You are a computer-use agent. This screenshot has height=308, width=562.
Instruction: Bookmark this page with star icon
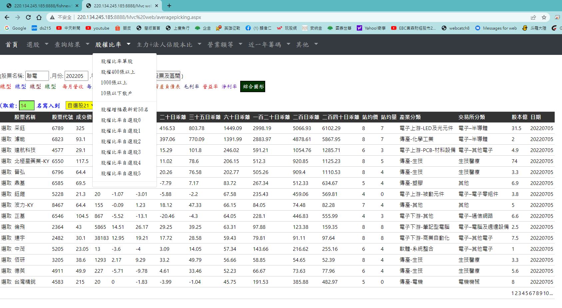(544, 17)
